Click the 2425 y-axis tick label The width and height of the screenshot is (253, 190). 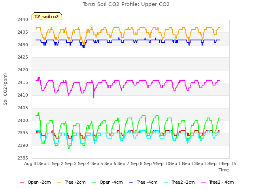(23, 57)
